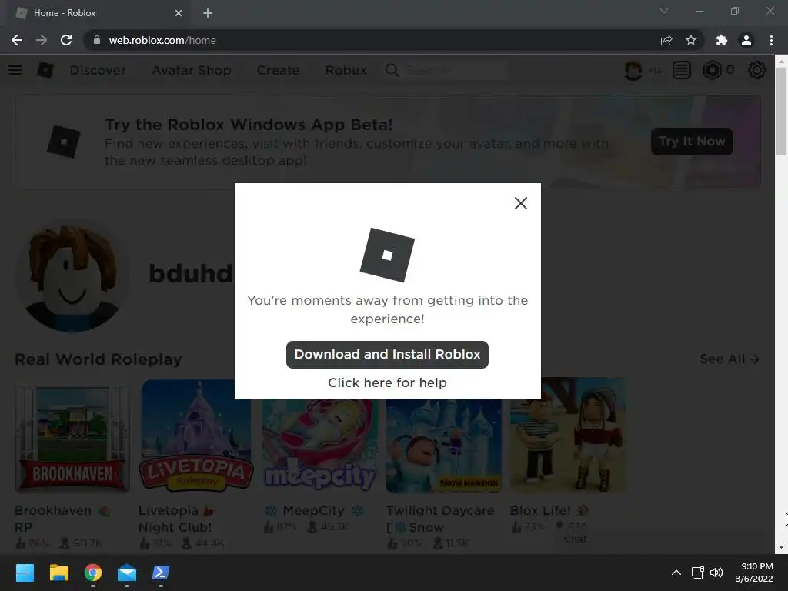
Task: Go to the Create page
Action: pos(278,70)
